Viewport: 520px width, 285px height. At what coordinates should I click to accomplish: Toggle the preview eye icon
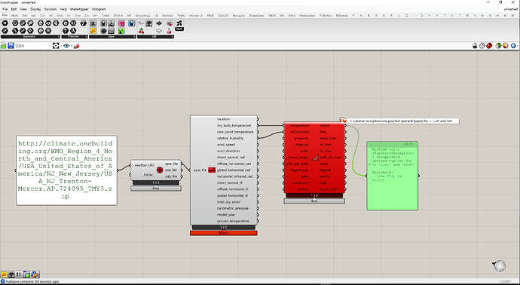pyautogui.click(x=66, y=46)
